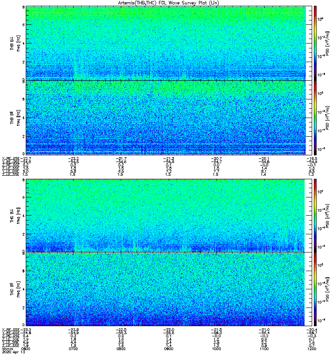Click the '0900' time label
Image resolution: width=333 pixels, height=355 pixels.
pos(169,349)
